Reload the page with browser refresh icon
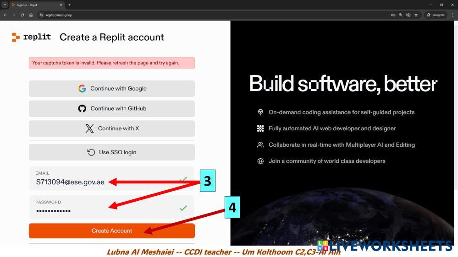Image resolution: width=458 pixels, height=257 pixels. (x=22, y=15)
